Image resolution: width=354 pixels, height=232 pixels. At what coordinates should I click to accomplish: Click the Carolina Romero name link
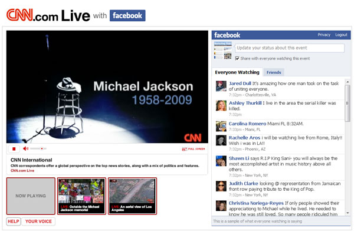pos(247,124)
